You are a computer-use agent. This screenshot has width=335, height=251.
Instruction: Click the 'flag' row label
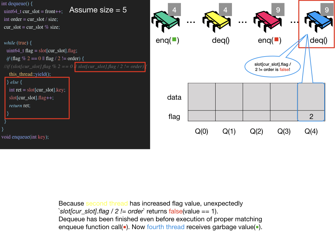pyautogui.click(x=174, y=117)
